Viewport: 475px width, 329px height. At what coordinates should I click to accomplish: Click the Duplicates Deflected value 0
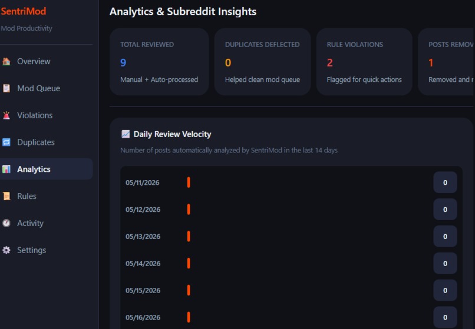(x=228, y=62)
